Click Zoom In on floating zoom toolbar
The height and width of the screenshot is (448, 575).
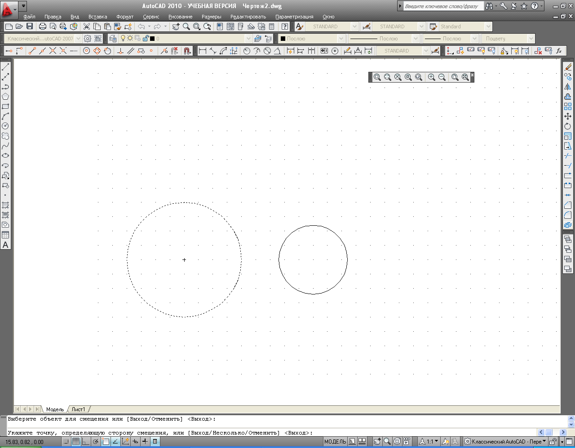432,77
